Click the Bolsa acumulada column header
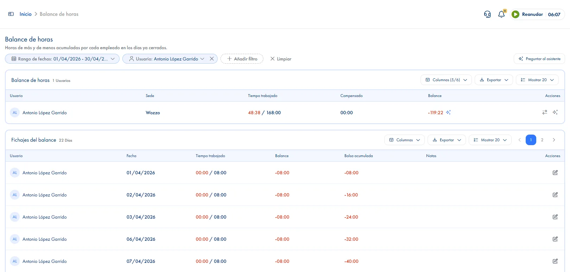The height and width of the screenshot is (272, 570). pyautogui.click(x=358, y=156)
